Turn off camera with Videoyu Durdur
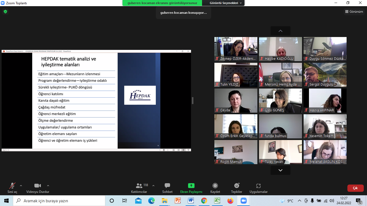Image resolution: width=367 pixels, height=206 pixels. (38, 186)
